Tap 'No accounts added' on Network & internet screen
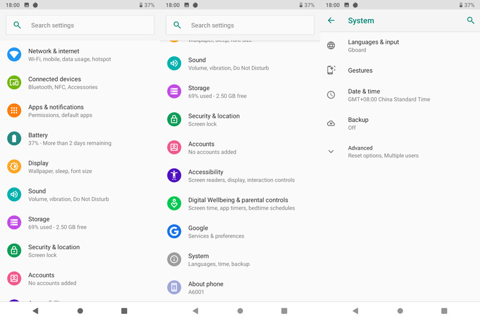Screen dimensions: 480x320 52,283
